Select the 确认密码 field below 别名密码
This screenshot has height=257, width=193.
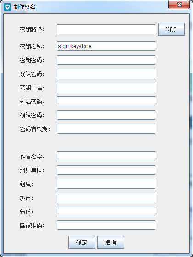point(106,115)
